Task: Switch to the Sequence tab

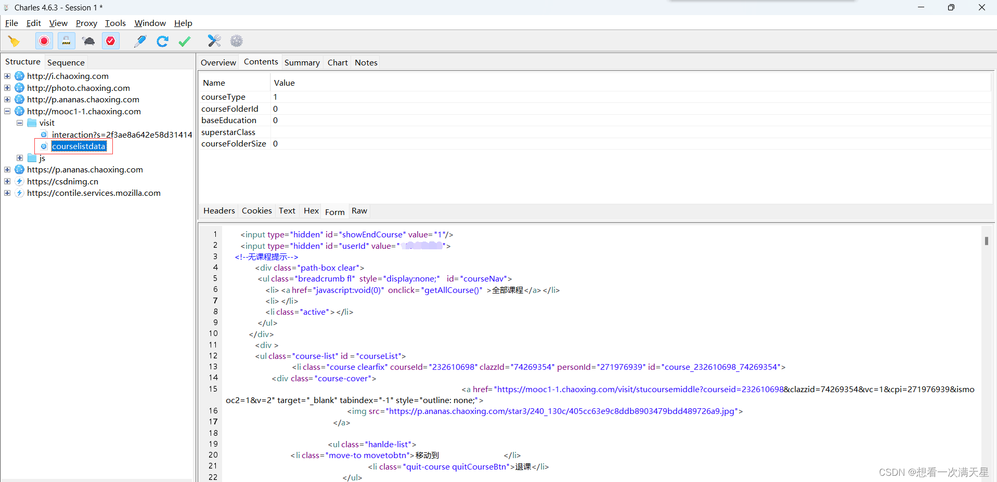Action: click(66, 62)
